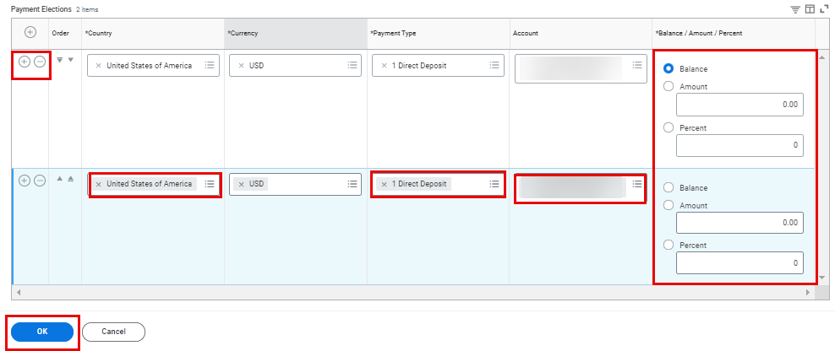Select Balance radio in second row
This screenshot has height=351, width=835.
(x=669, y=188)
